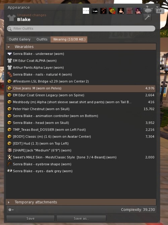Click the shape icon beside Jack Medium shape
The width and height of the screenshot is (168, 225).
[x=9, y=150]
